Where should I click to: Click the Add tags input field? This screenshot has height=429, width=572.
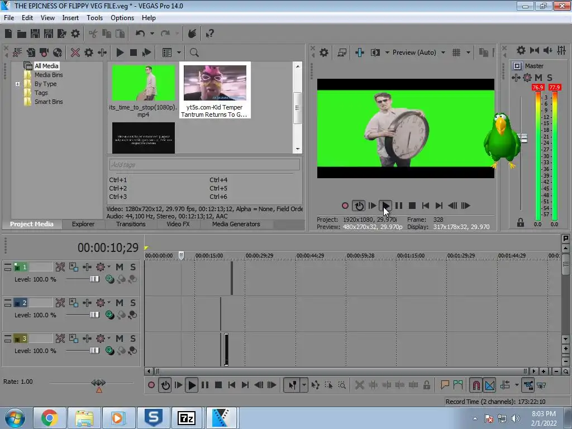[204, 165]
